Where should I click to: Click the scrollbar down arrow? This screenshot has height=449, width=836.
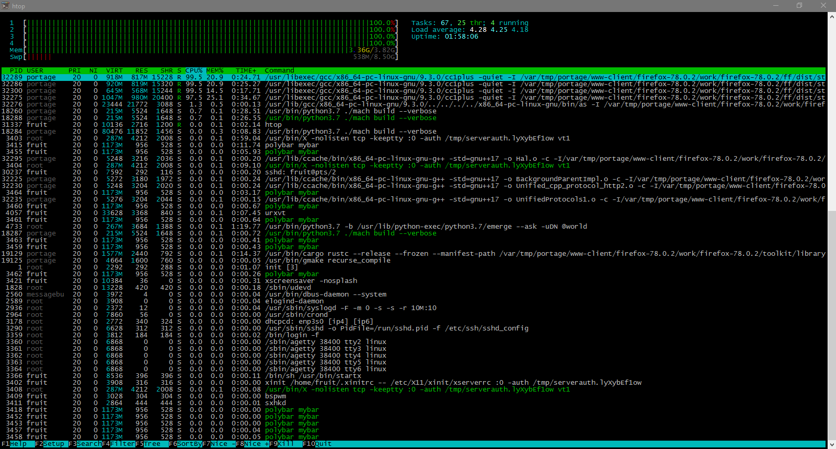coord(832,444)
